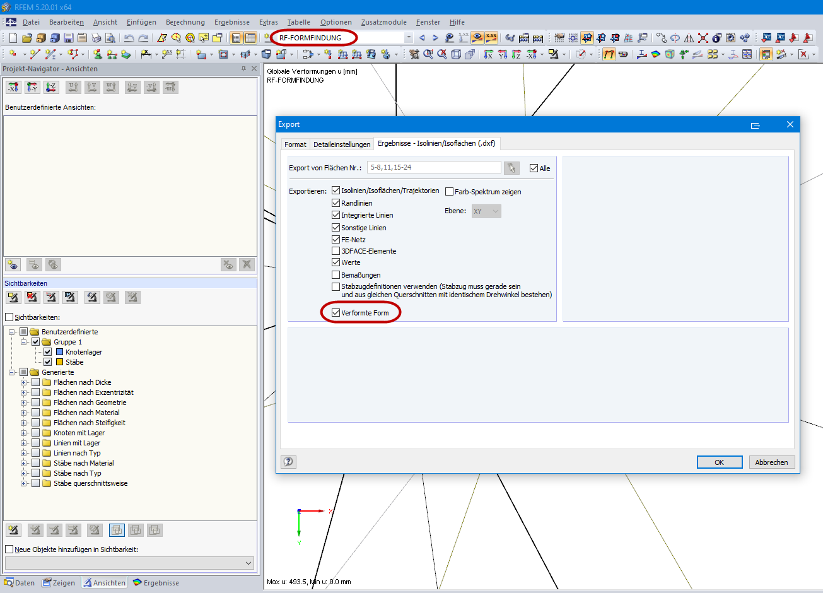
Task: Toggle the Knotenlager visibility checkbox
Action: 47,352
